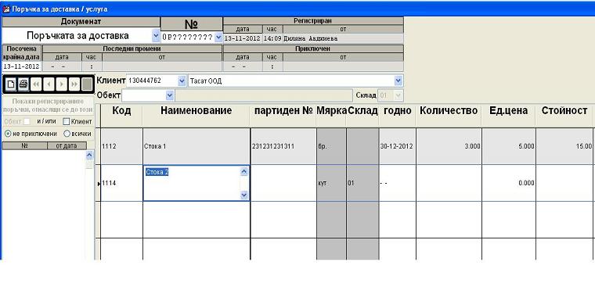
Task: Click unit price 5.000 cell
Action: tap(508, 146)
